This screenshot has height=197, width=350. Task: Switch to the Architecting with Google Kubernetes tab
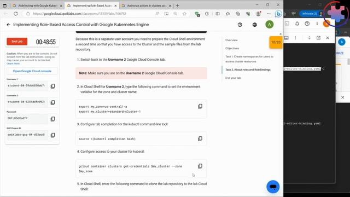click(x=37, y=5)
